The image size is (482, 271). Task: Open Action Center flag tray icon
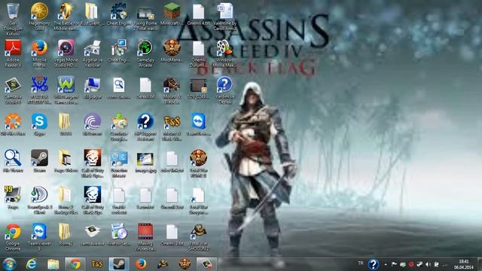point(394,264)
